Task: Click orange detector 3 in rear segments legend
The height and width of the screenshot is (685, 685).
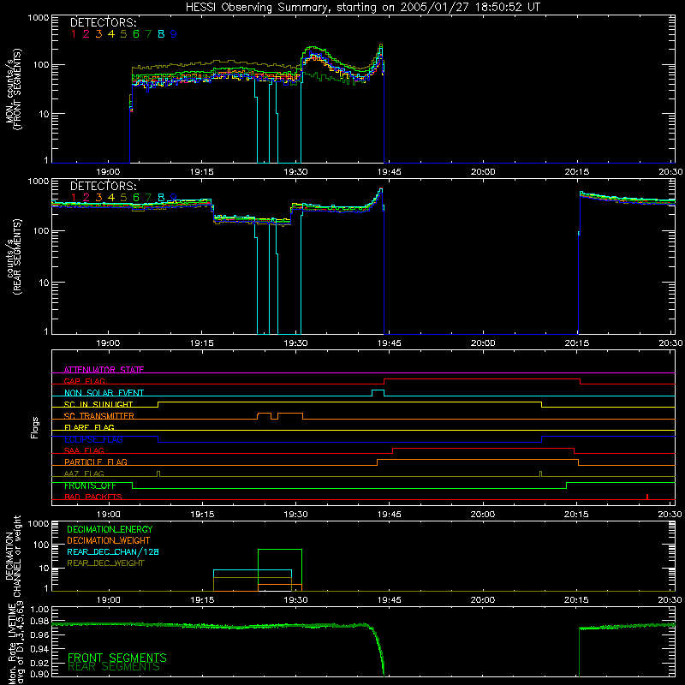Action: [98, 198]
